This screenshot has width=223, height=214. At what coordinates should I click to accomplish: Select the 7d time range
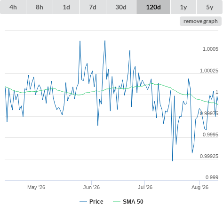[93, 7]
